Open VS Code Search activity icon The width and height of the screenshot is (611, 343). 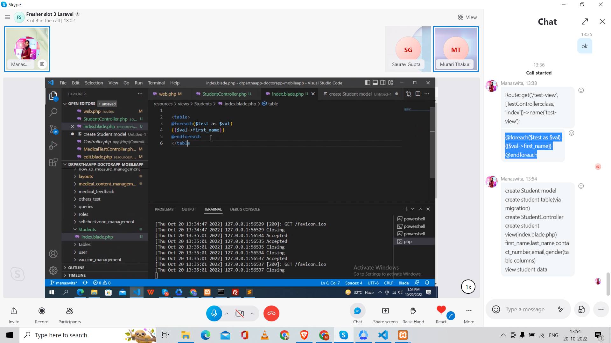pos(53,112)
